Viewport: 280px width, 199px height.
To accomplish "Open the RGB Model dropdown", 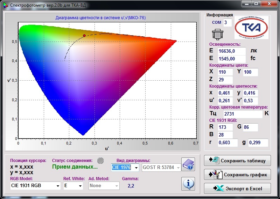I will [58, 186].
